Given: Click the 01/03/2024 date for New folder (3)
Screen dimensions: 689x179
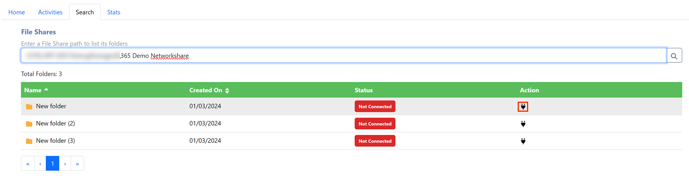Looking at the screenshot, I should [205, 141].
